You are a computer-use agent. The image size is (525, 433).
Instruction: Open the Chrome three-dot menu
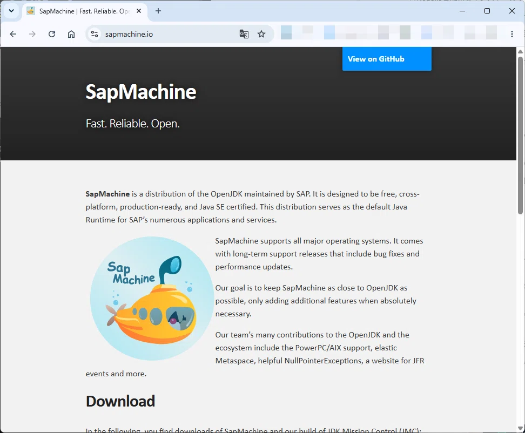tap(511, 34)
